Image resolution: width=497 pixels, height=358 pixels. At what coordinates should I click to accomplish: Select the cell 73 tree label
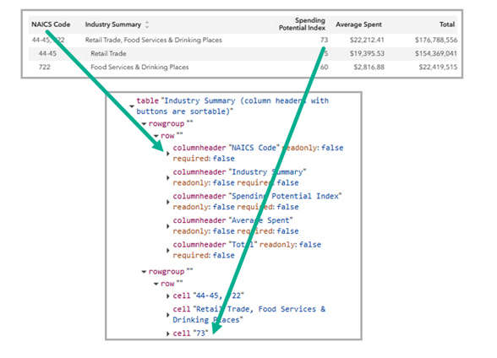pos(190,334)
